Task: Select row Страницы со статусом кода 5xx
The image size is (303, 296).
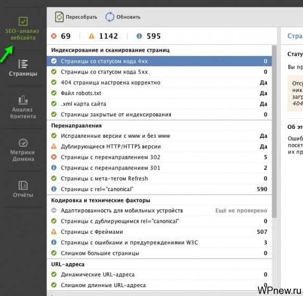Action: pos(159,72)
